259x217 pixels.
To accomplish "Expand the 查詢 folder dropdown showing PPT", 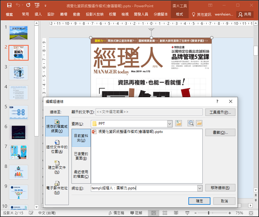I will point(170,124).
